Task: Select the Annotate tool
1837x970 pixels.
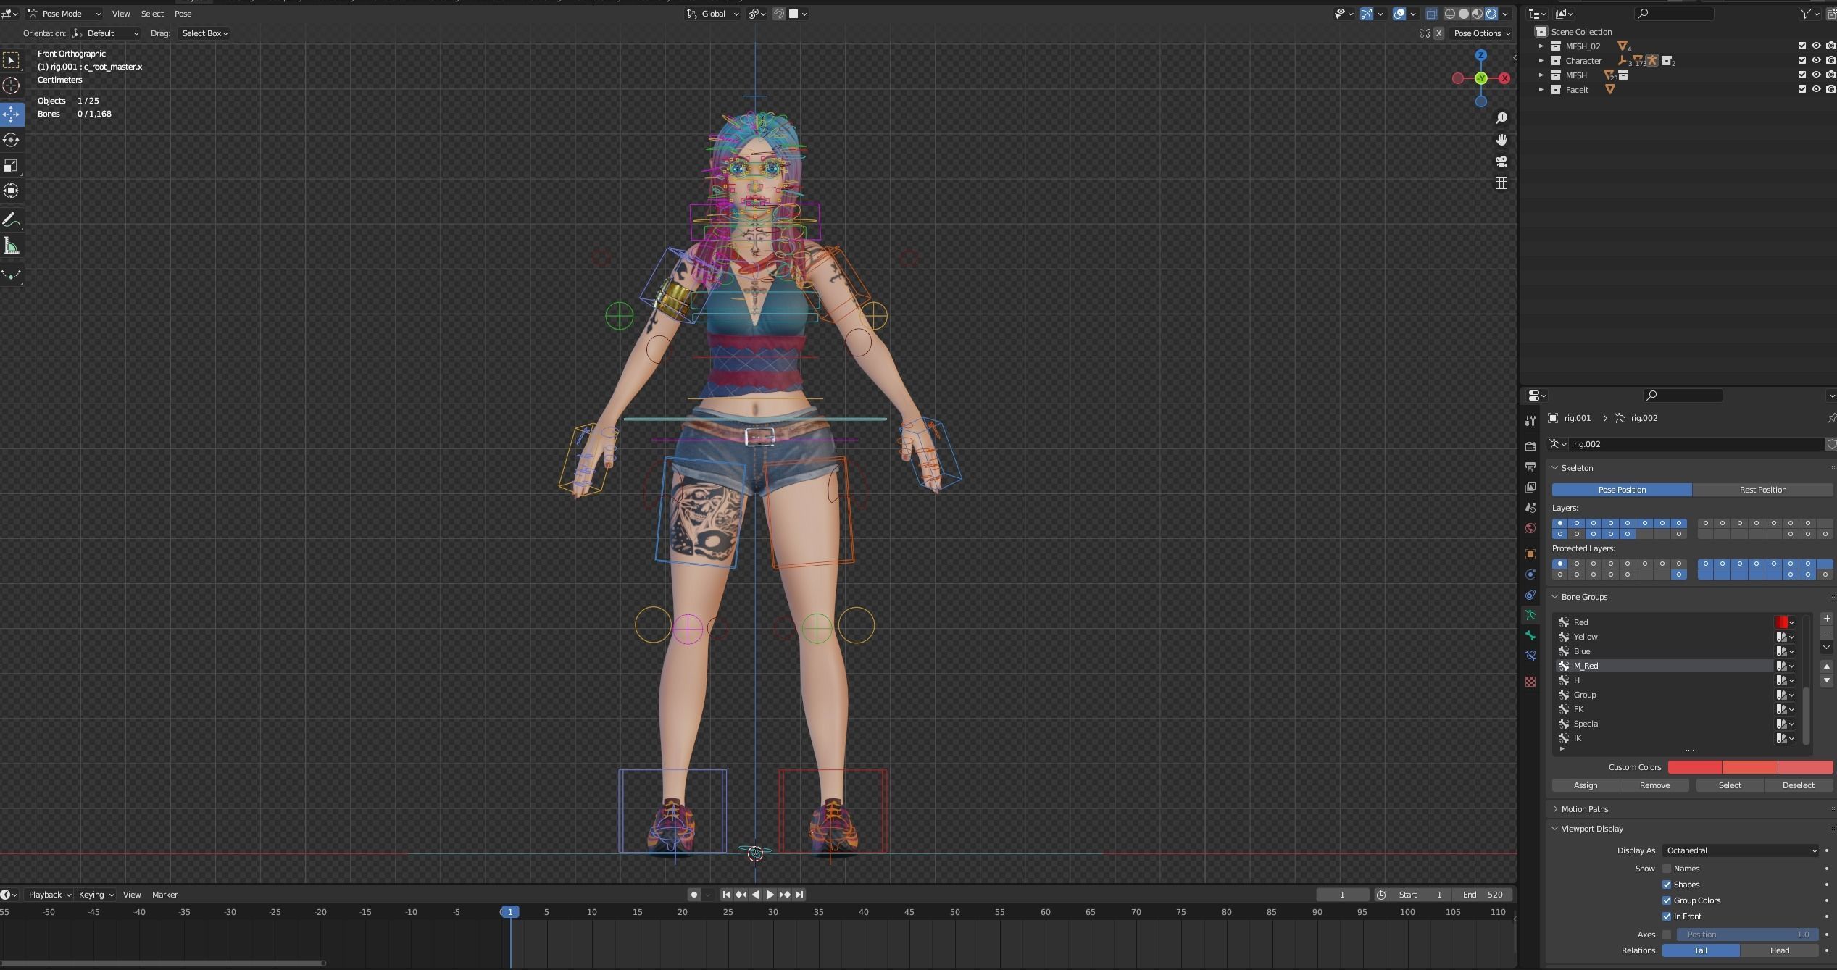Action: pyautogui.click(x=11, y=220)
